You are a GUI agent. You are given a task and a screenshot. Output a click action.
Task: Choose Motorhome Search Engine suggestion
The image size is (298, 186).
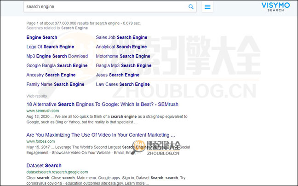point(123,56)
